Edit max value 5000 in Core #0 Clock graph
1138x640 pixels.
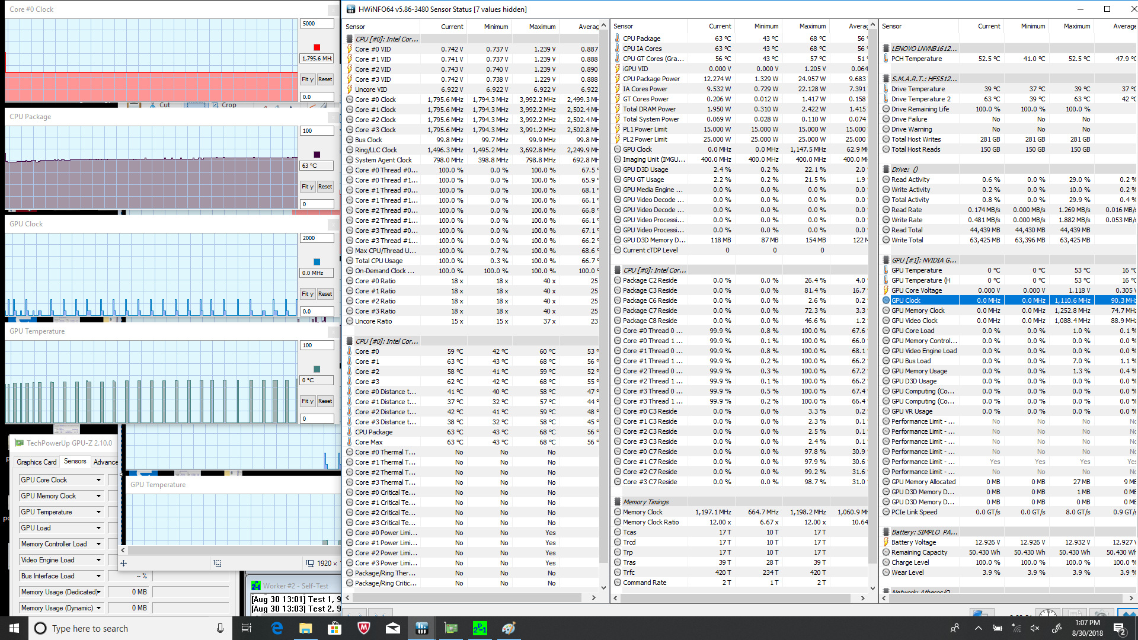[317, 24]
